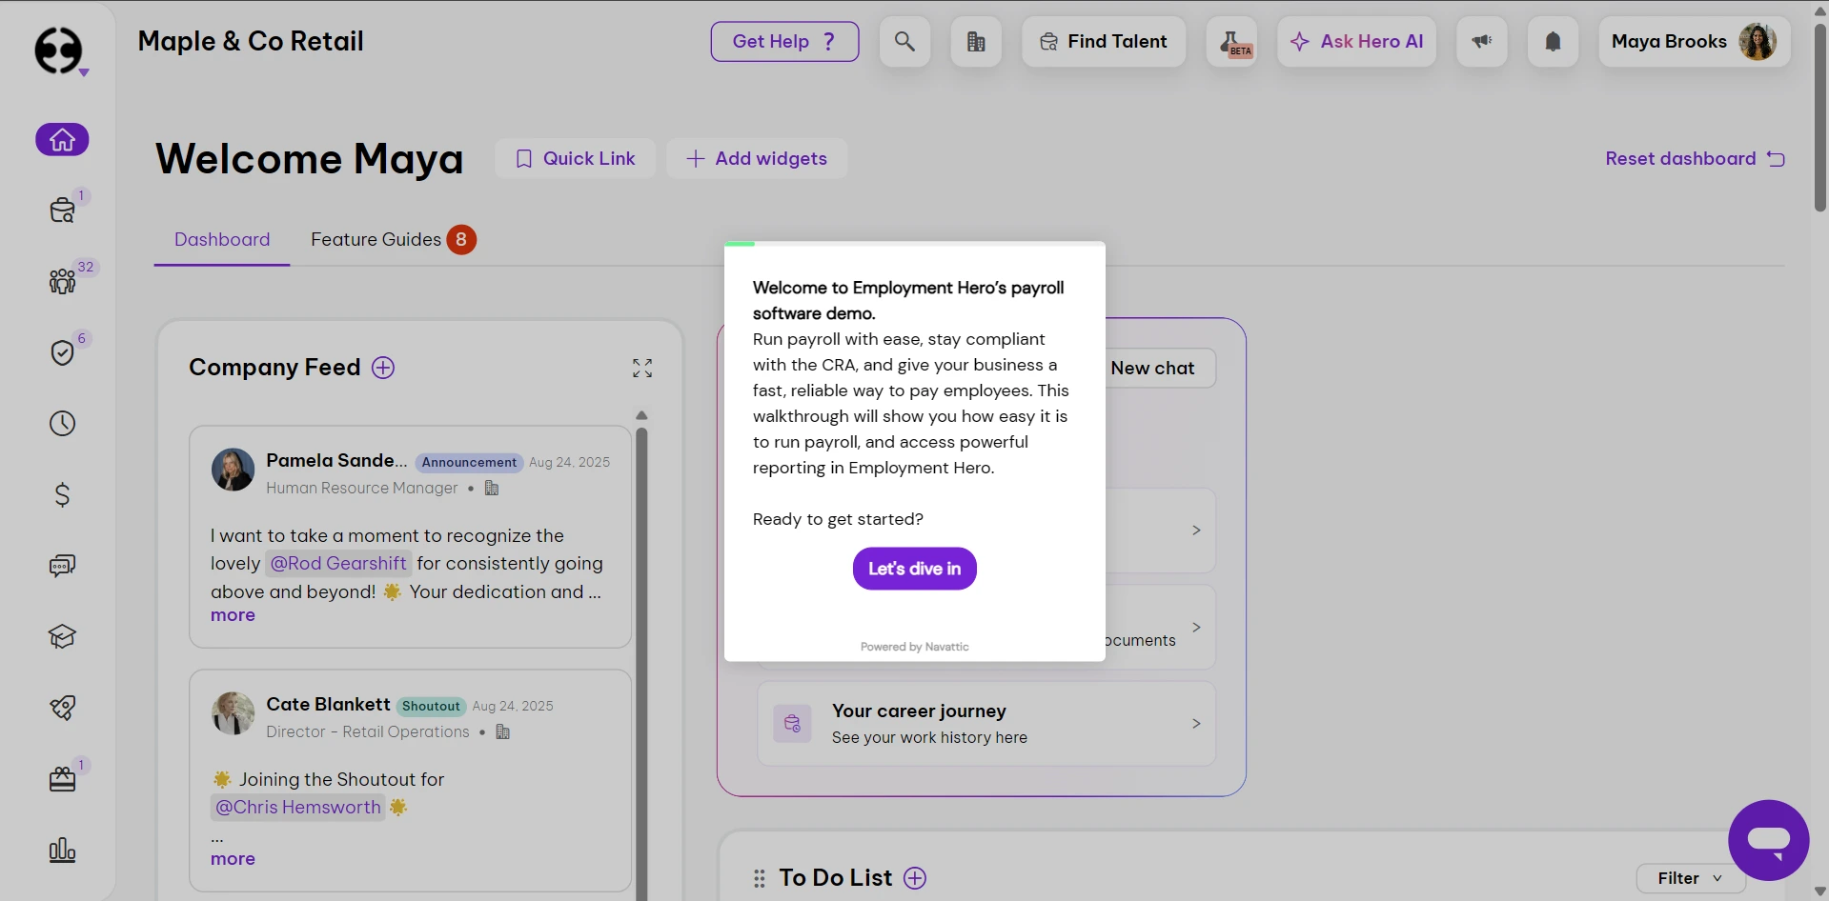Open the search magnifier icon
Screen dimensions: 1829x901
click(x=904, y=42)
